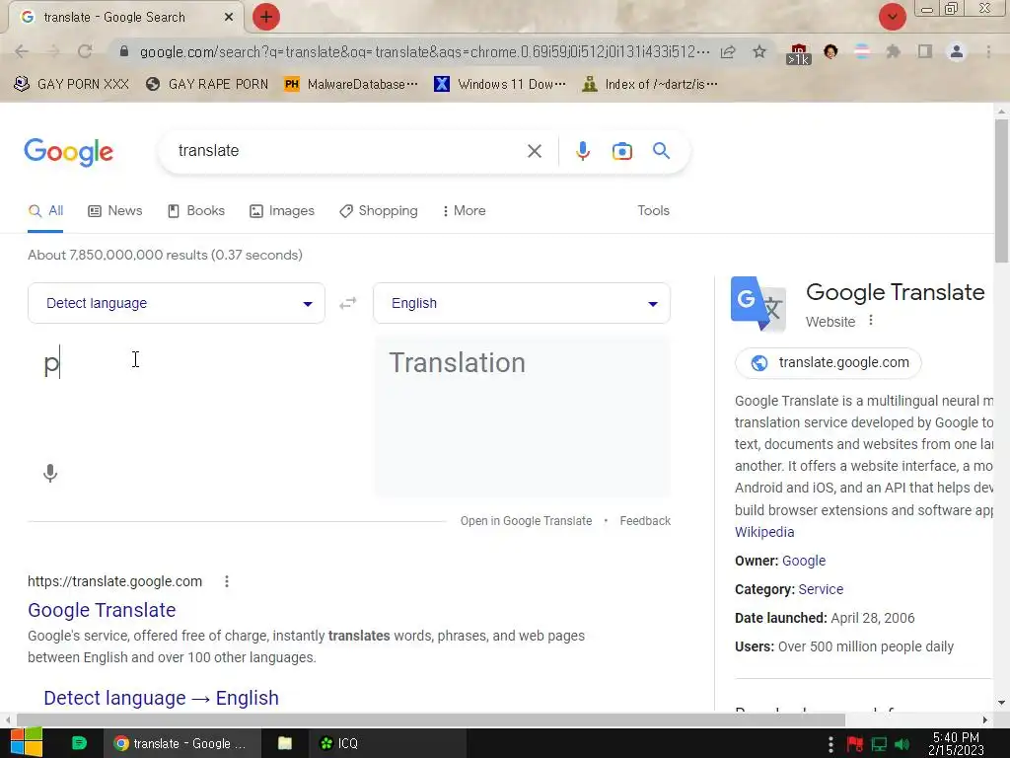Show hidden system tray icons
Image resolution: width=1010 pixels, height=758 pixels.
tap(830, 743)
